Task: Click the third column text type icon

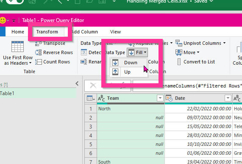Action: click(237, 98)
